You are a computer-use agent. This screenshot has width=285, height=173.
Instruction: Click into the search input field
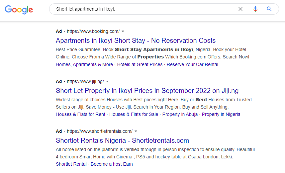click(143, 9)
